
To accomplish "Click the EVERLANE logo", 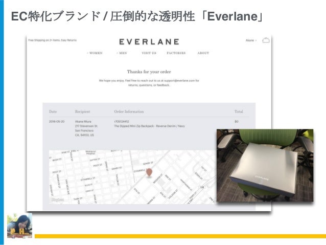I will (x=149, y=41).
